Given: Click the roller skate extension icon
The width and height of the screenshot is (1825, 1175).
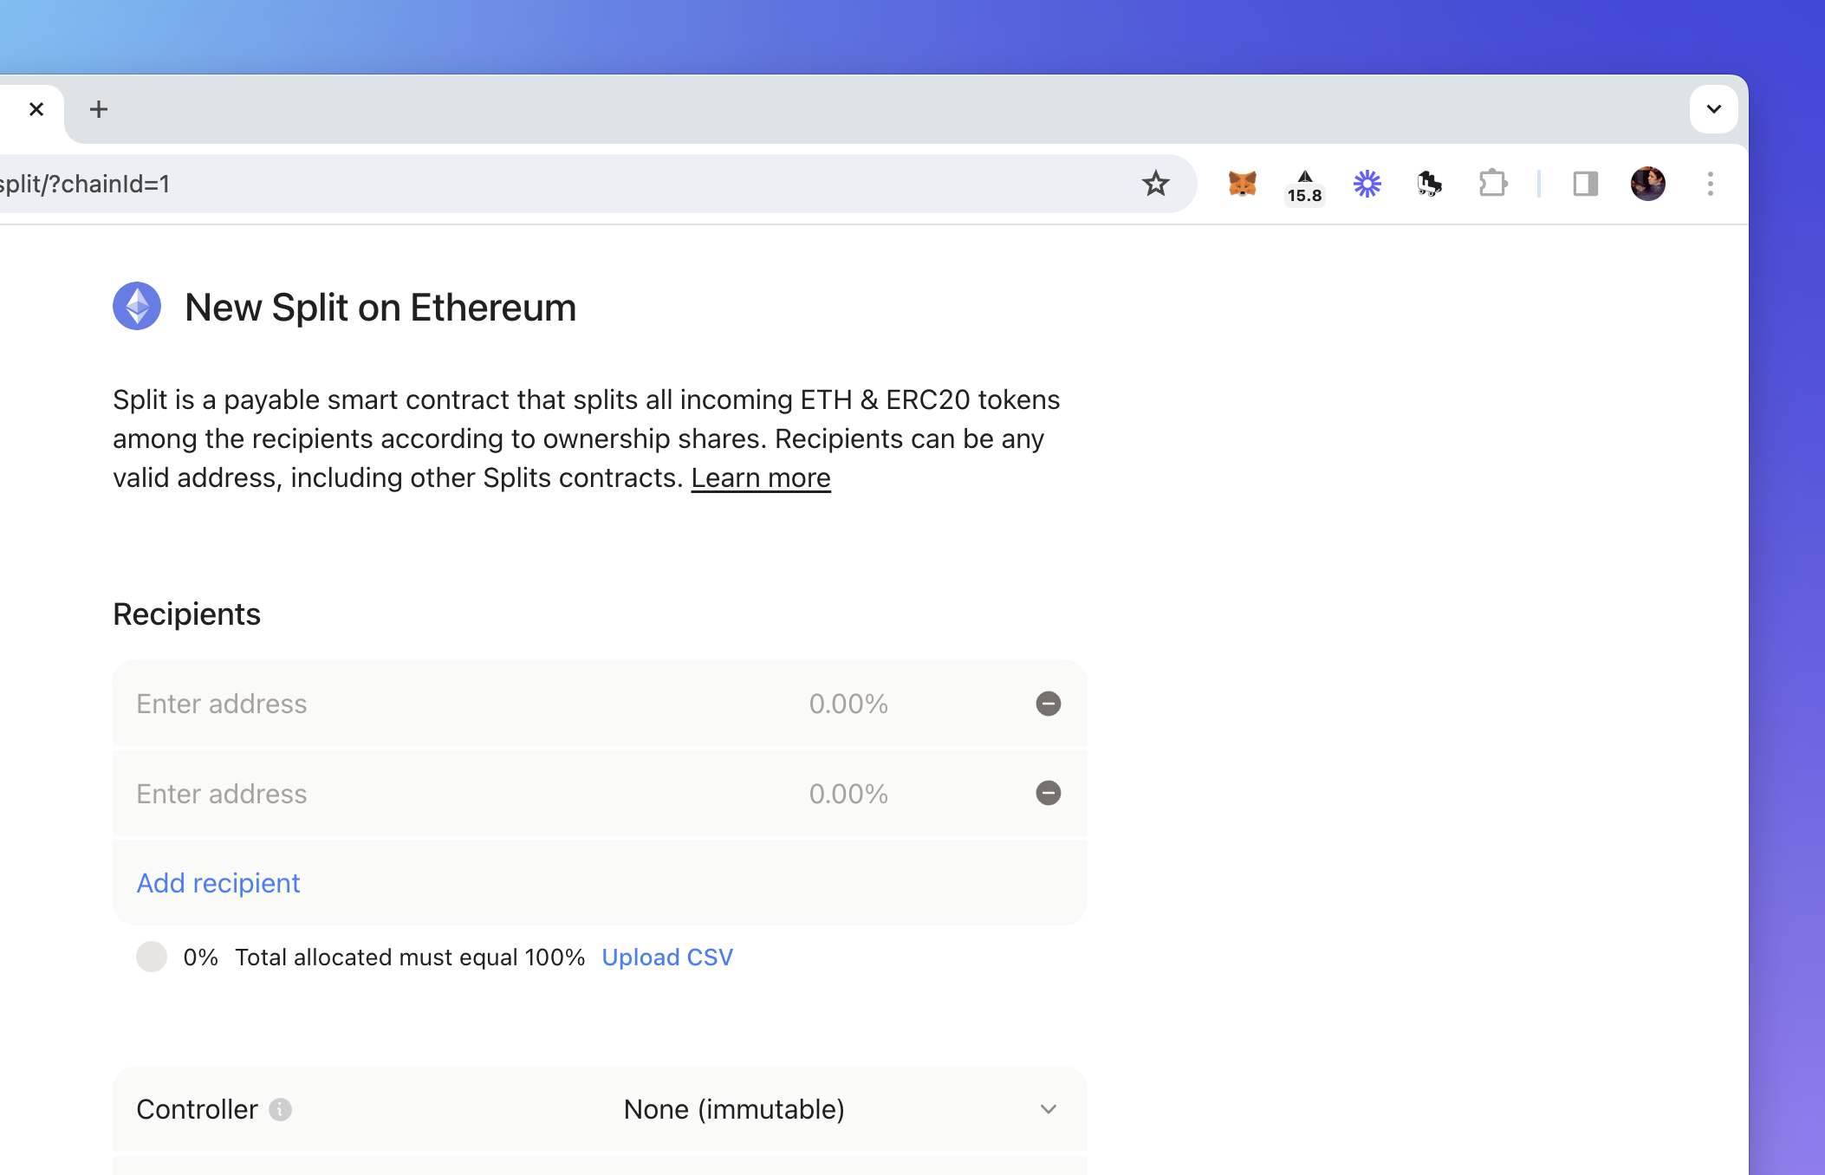Looking at the screenshot, I should point(1429,184).
